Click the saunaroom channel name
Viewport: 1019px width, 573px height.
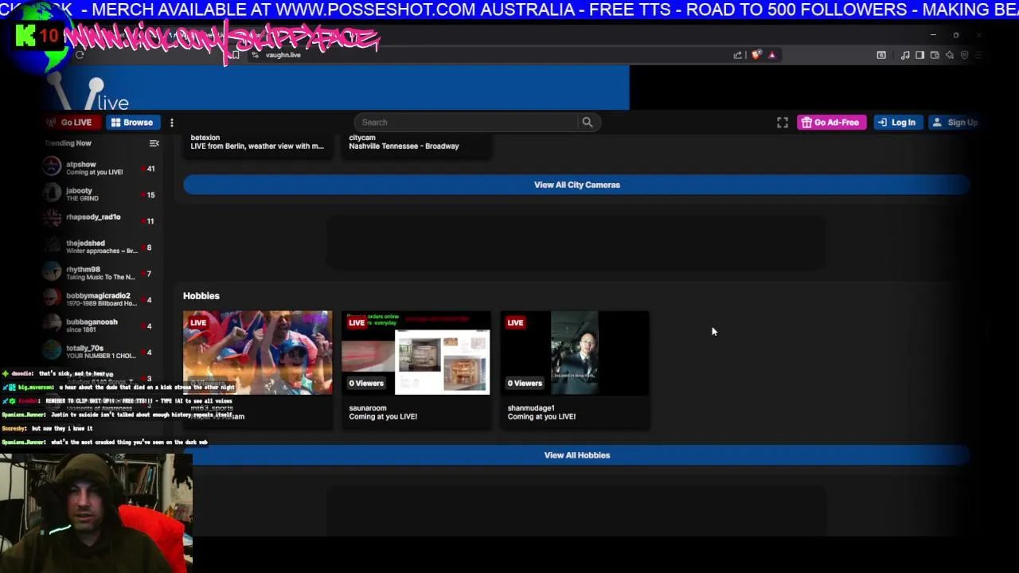tap(368, 408)
